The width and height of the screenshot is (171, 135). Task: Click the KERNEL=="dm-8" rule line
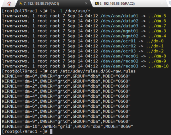[66, 116]
